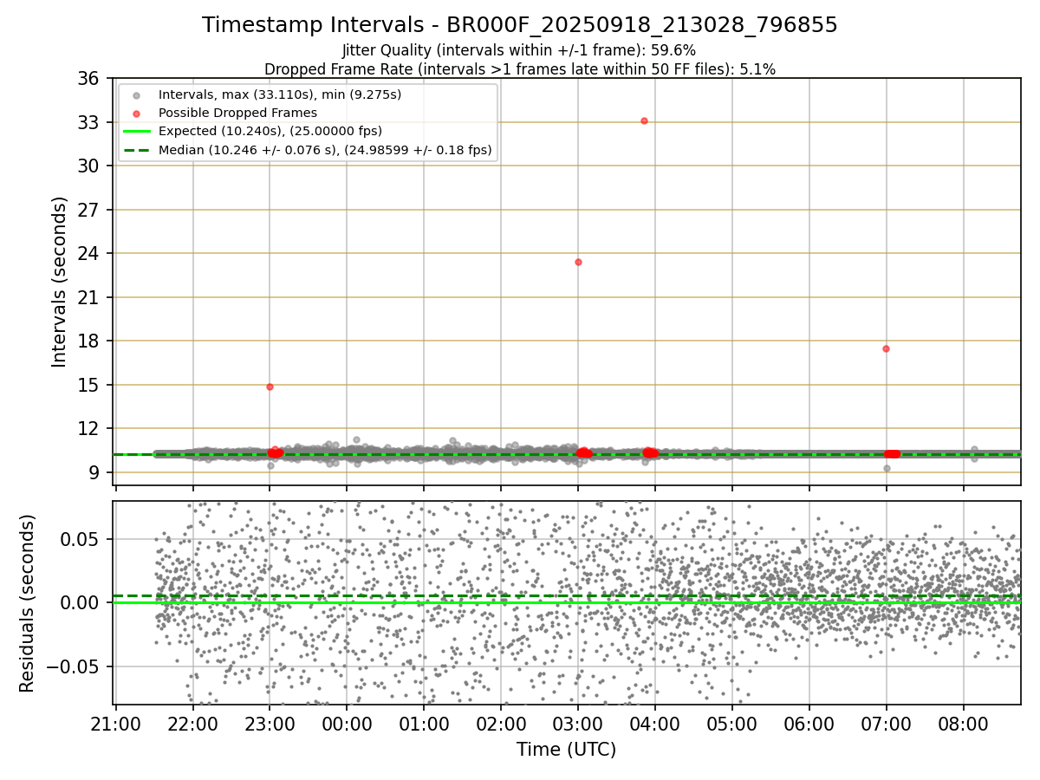Click the 'Intervals (seconds)' y-axis label
Image resolution: width=1040 pixels, height=780 pixels.
[x=59, y=281]
